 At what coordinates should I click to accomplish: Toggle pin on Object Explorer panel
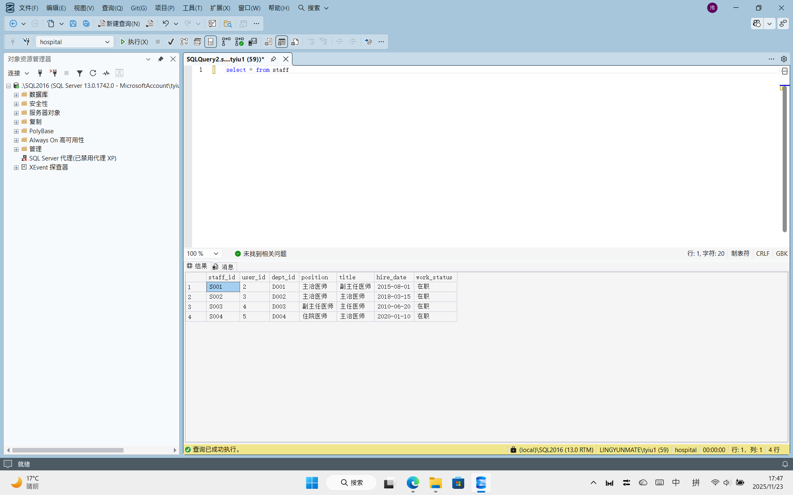point(161,59)
